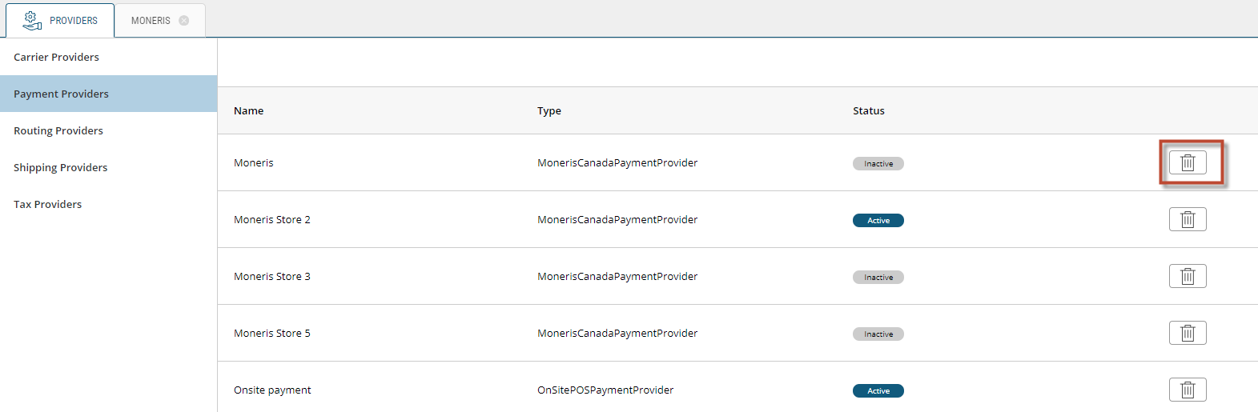Open Routing Providers section

coord(58,130)
